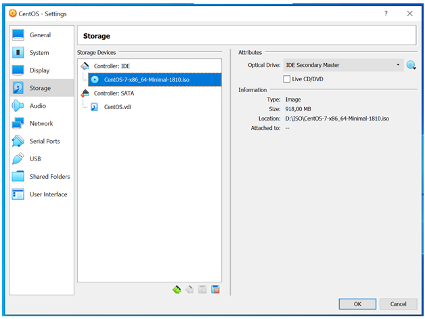Select CentOS-7-x86_64-Minimal-1810.iso in the device tree
The height and width of the screenshot is (319, 425).
point(155,80)
